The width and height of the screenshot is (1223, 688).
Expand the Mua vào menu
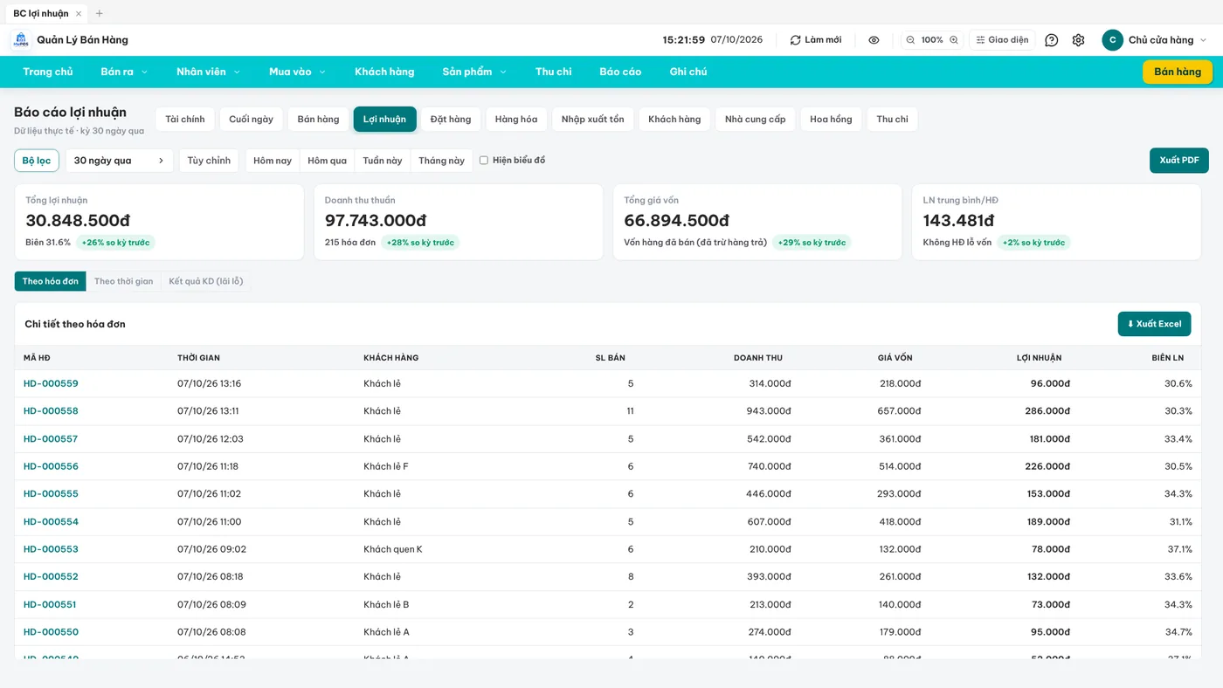pyautogui.click(x=297, y=72)
